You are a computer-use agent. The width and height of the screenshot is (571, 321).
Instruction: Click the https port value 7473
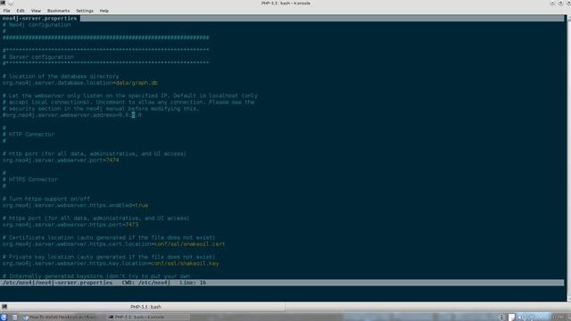132,225
